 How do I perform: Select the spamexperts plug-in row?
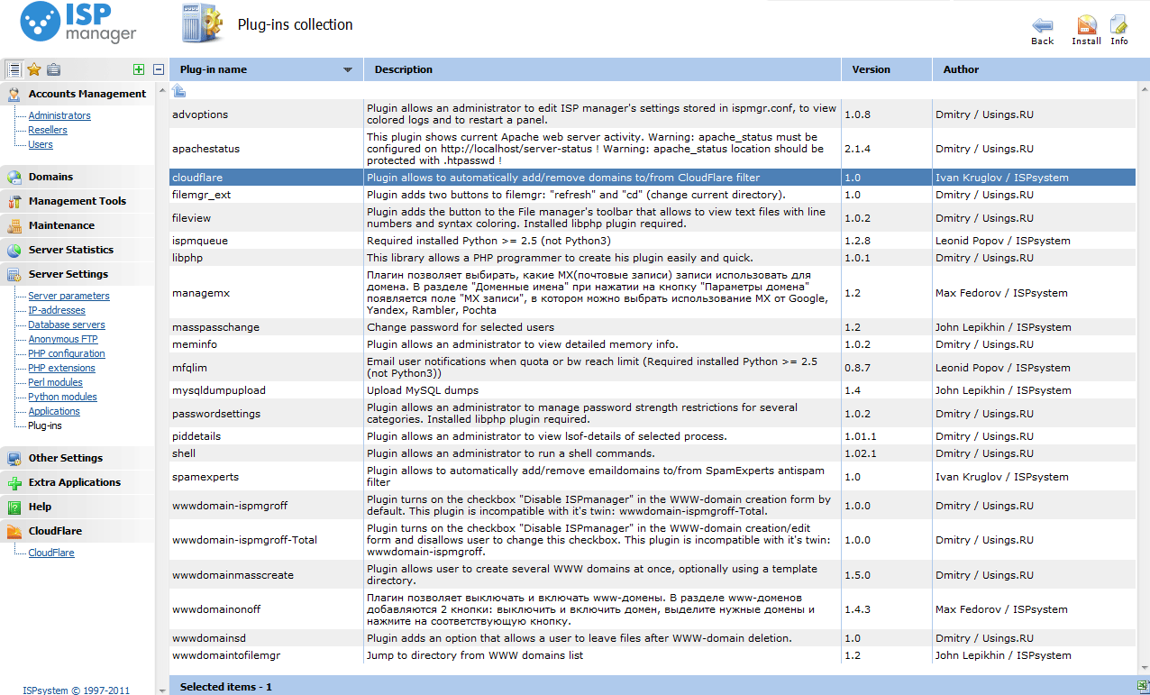(x=205, y=476)
